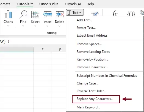Expand the Insert dropdown chevron
Image resolution: width=144 pixels, height=112 pixels.
click(x=47, y=26)
